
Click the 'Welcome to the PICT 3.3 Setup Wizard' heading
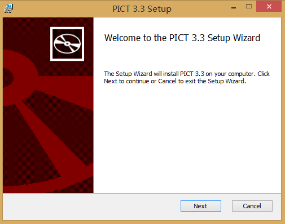(x=182, y=38)
